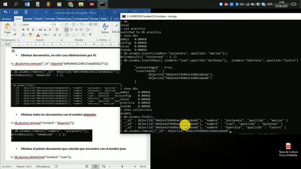Align paragraph text to the right
This screenshot has width=301, height=169.
click(76, 30)
